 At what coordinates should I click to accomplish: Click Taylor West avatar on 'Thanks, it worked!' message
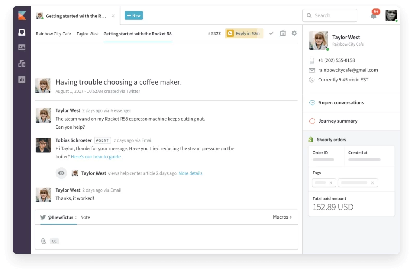(x=43, y=195)
